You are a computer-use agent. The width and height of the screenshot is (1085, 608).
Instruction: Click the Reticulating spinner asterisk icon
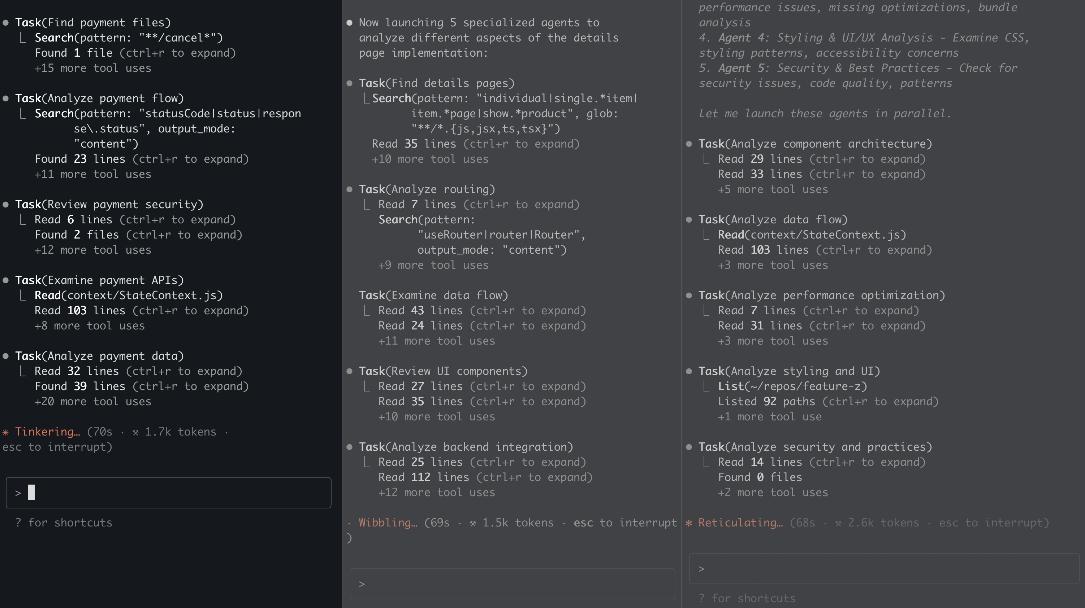[x=689, y=523]
